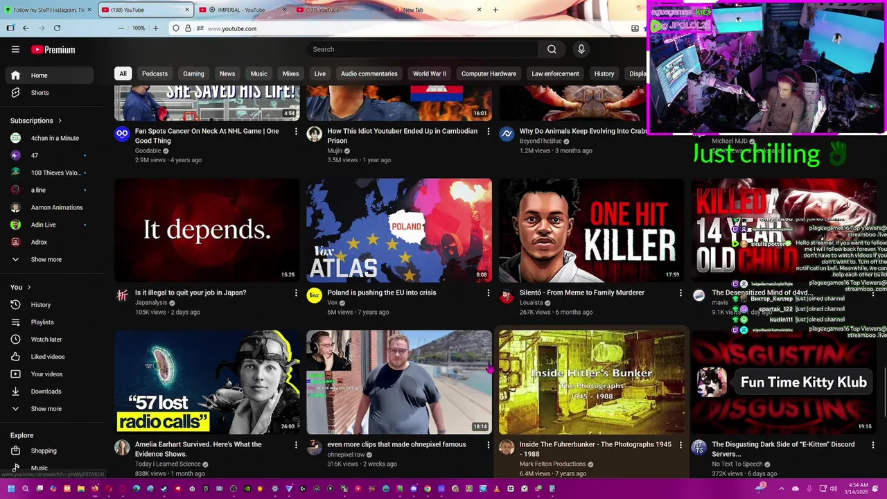Go back using browser back arrow
This screenshot has height=499, width=887.
[x=26, y=28]
